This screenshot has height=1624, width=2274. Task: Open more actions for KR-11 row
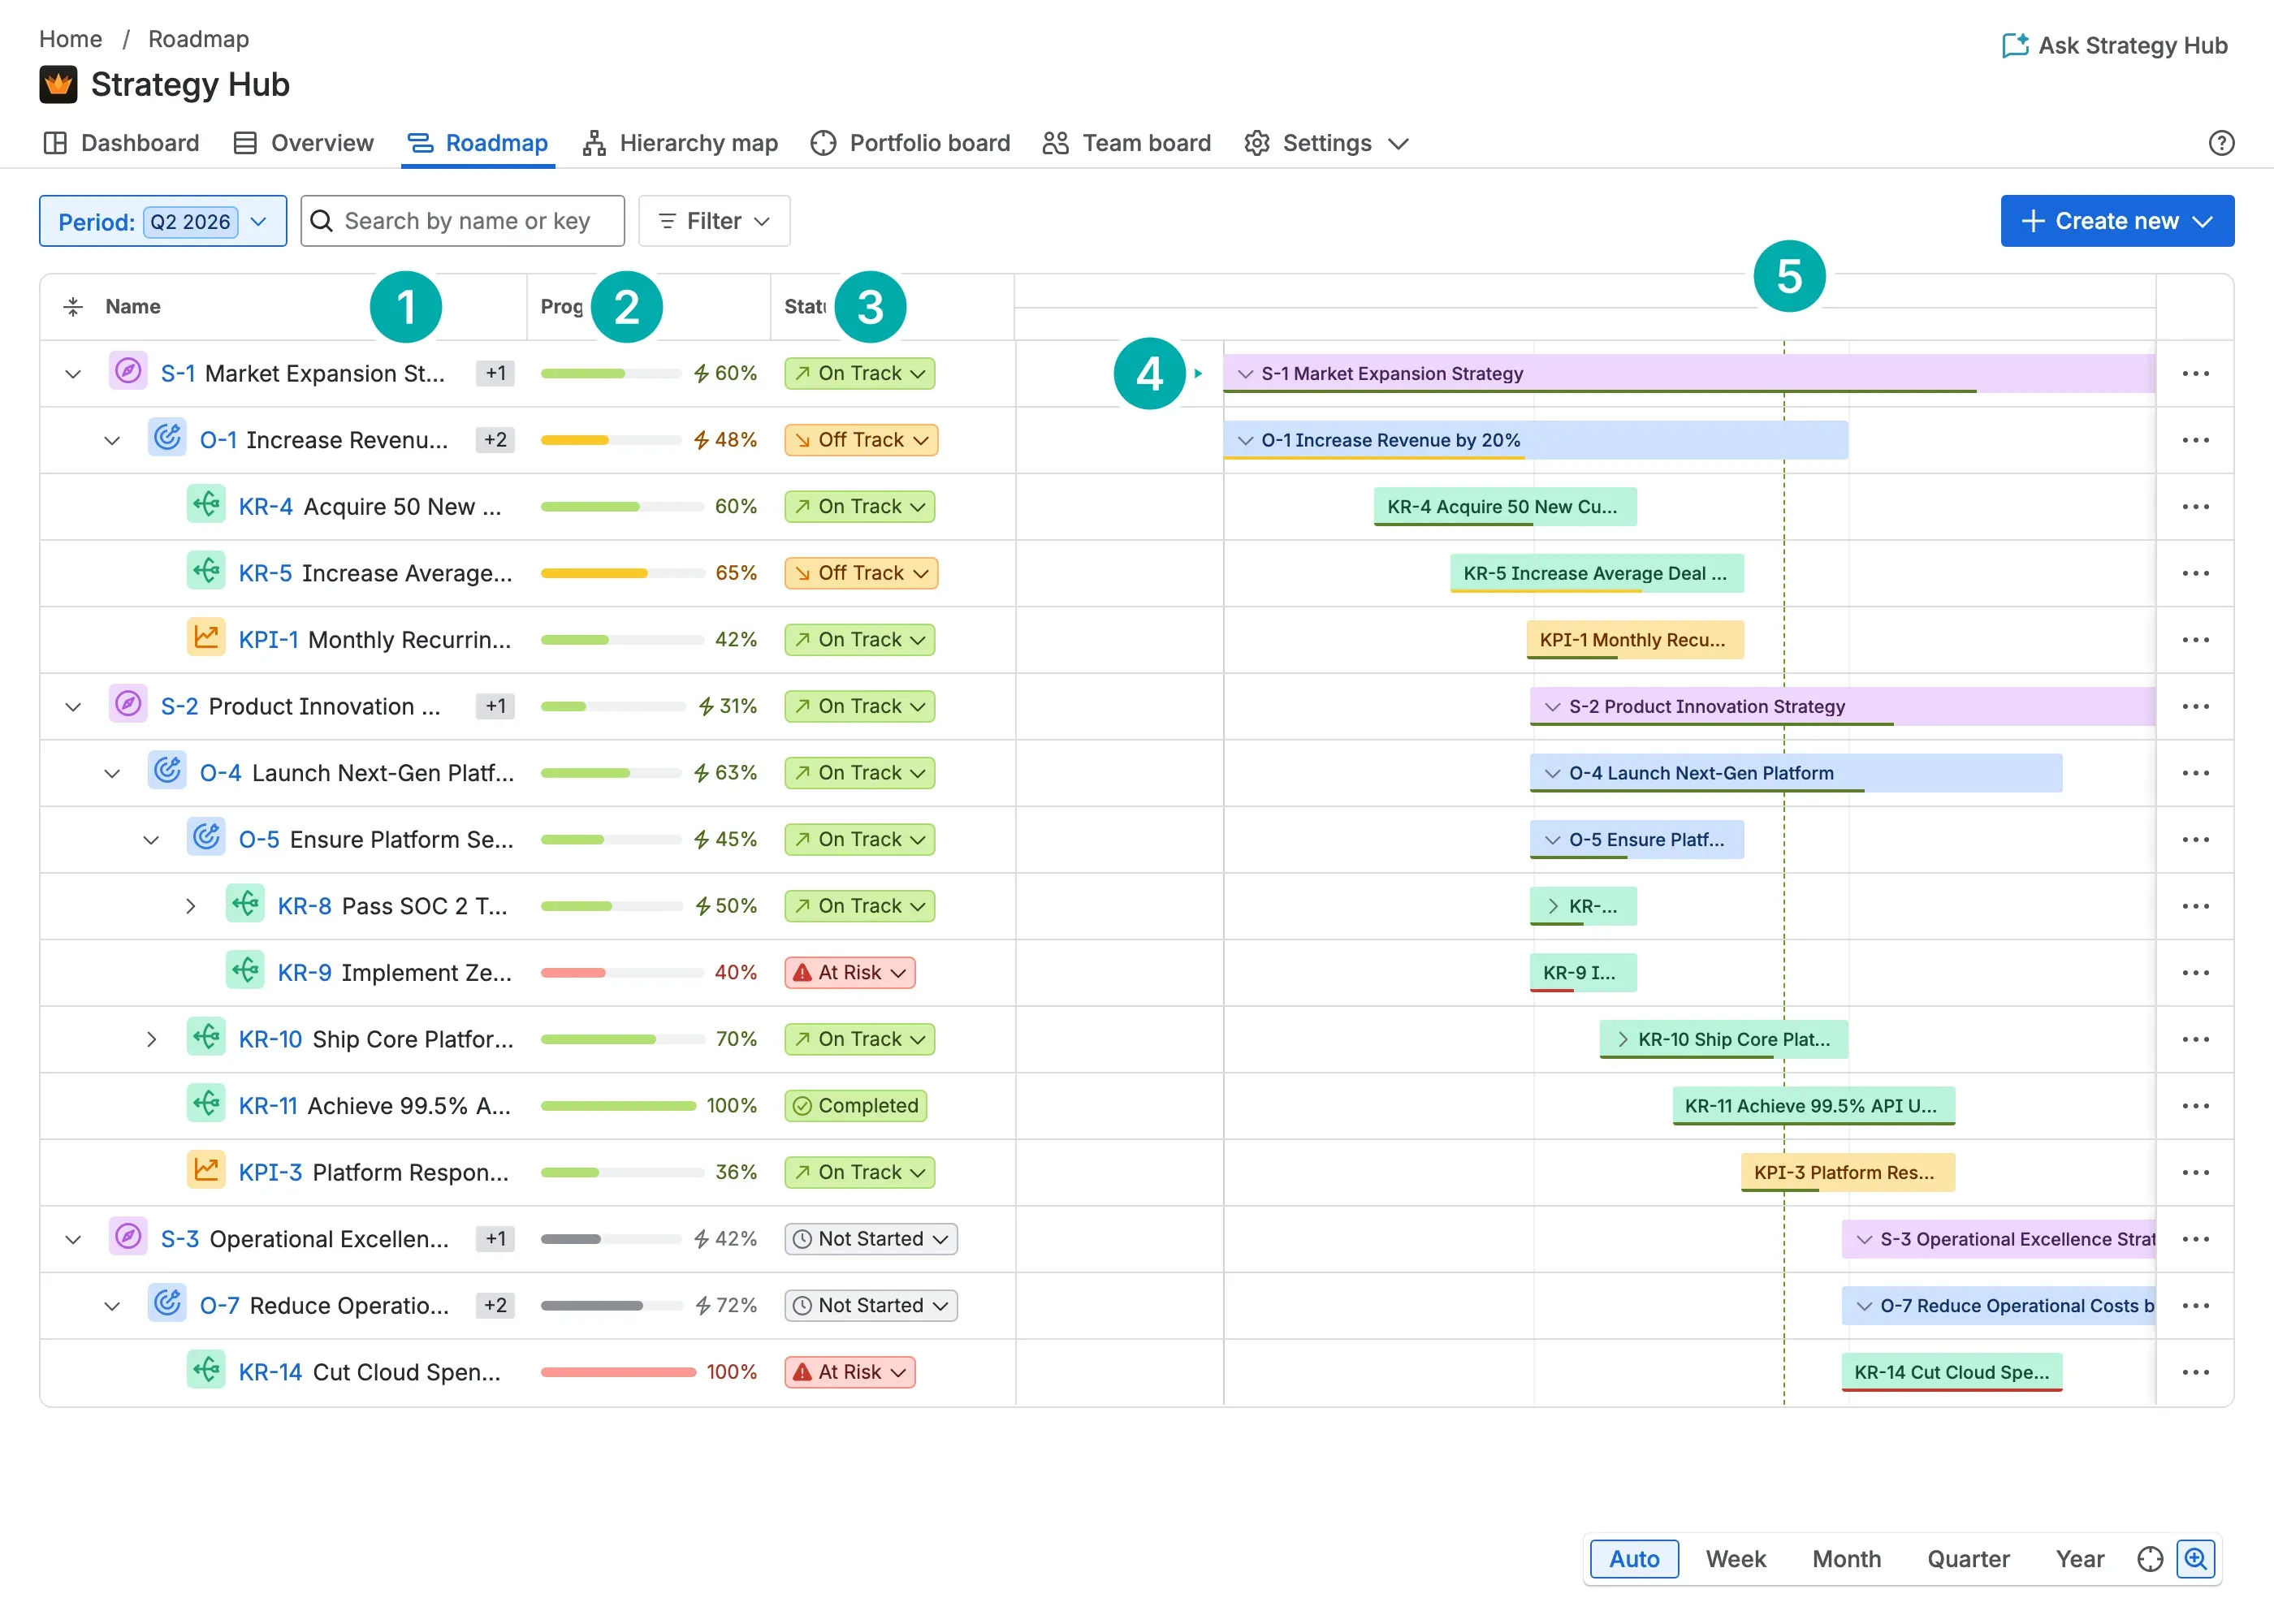coord(2195,1106)
